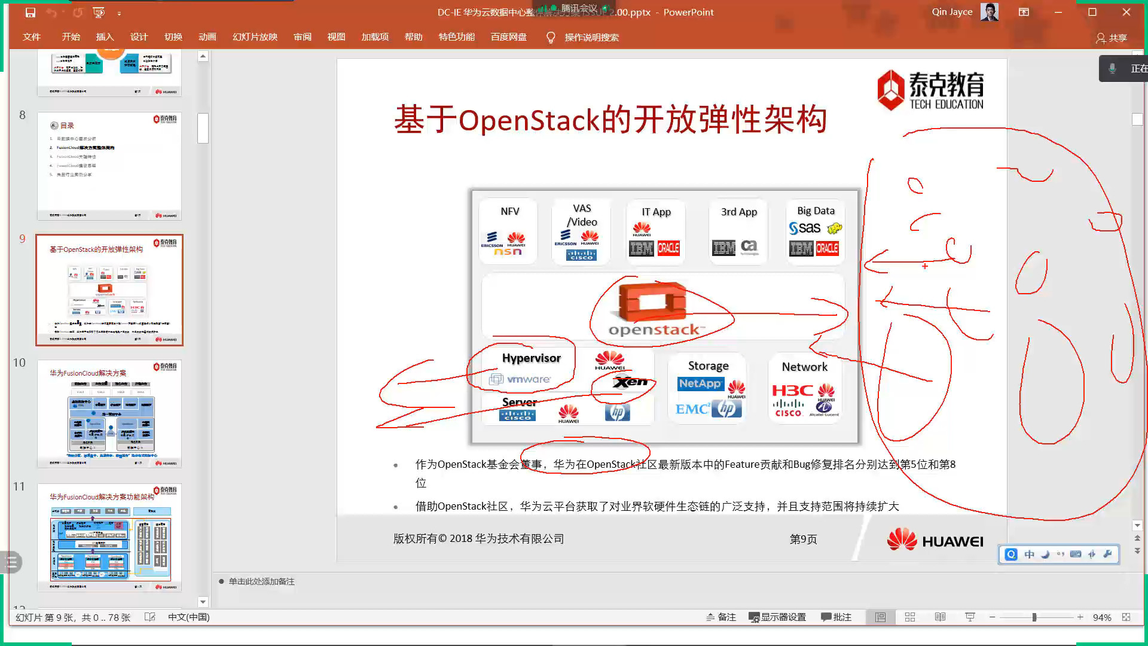The height and width of the screenshot is (646, 1148).
Task: Switch to Reading view icon
Action: (940, 617)
